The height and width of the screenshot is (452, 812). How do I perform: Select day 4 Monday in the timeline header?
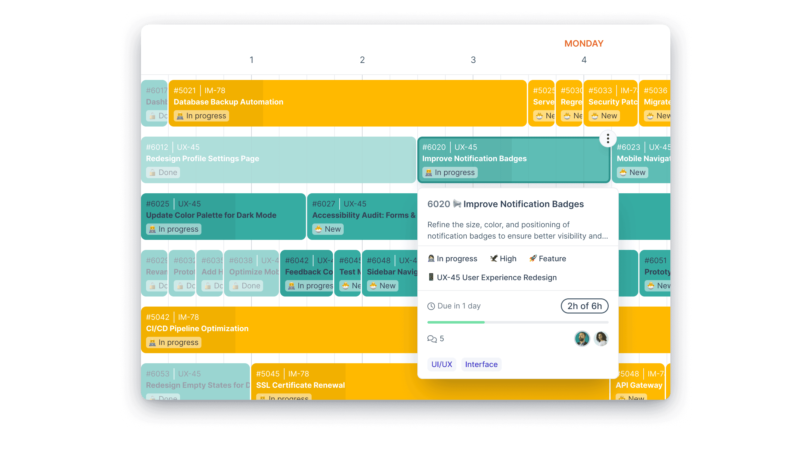(x=584, y=59)
